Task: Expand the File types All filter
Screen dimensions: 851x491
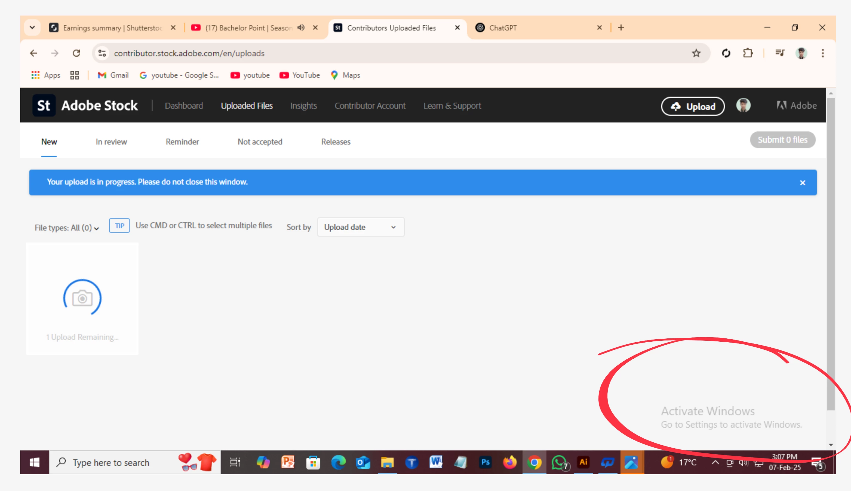Action: pyautogui.click(x=67, y=228)
